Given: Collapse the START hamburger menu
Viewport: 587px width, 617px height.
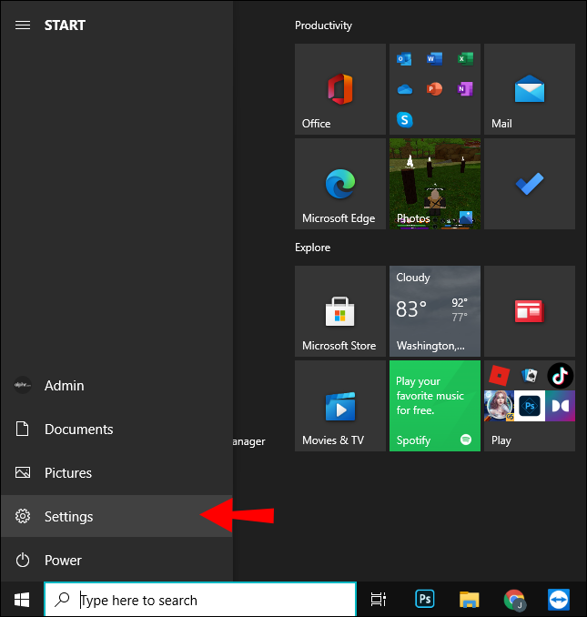Looking at the screenshot, I should (23, 25).
